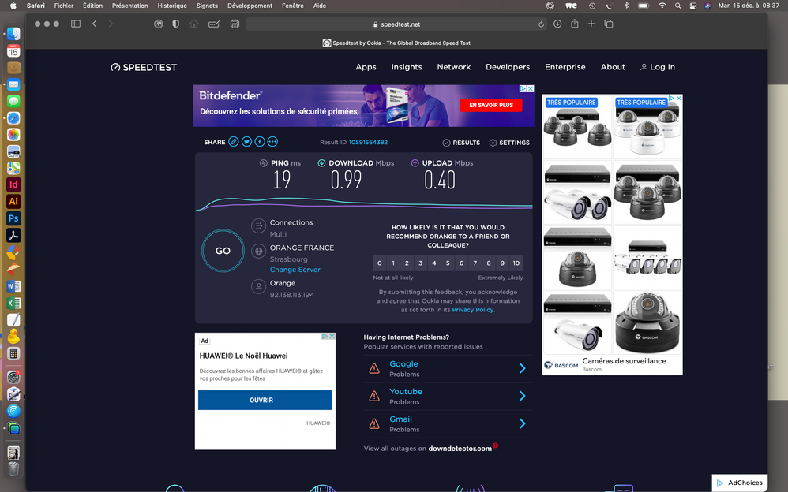Viewport: 788px width, 492px height.
Task: Click Safari Share toolbar icon
Action: click(x=574, y=24)
